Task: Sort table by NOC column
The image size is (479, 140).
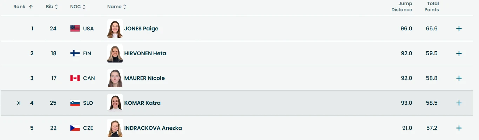Action: pyautogui.click(x=78, y=7)
